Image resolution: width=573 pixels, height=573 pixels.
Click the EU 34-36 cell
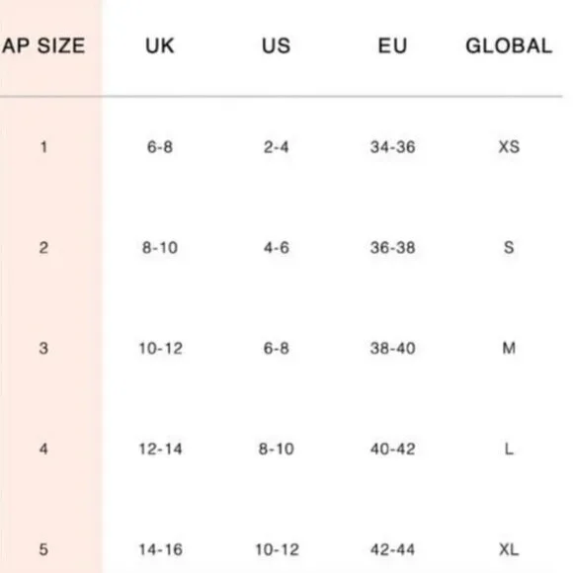392,147
